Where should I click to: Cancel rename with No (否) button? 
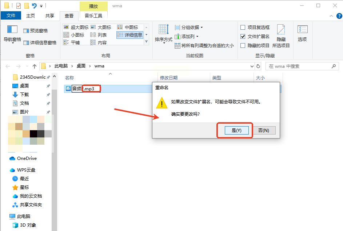click(x=263, y=131)
